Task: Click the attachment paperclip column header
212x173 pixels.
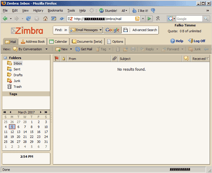Action: (x=114, y=59)
